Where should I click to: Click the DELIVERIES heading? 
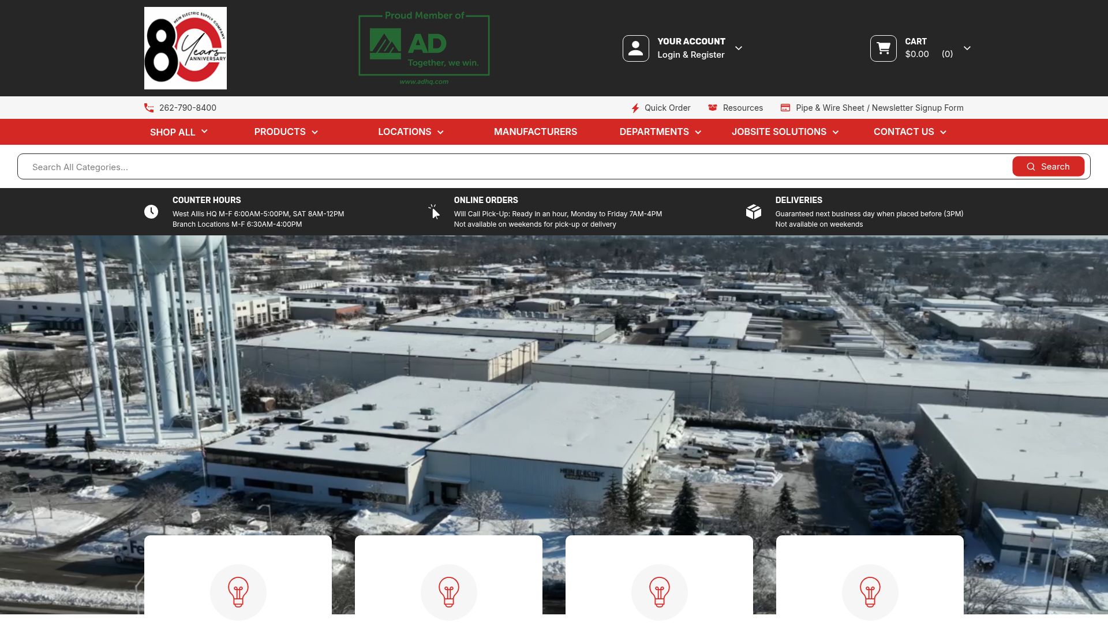point(799,200)
